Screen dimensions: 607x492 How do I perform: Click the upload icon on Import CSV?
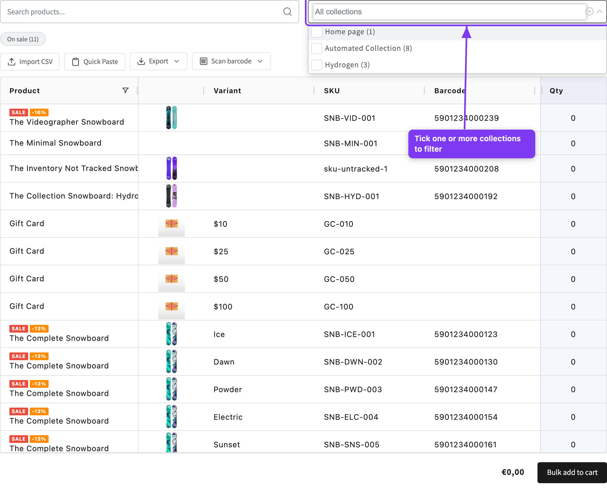tap(12, 62)
